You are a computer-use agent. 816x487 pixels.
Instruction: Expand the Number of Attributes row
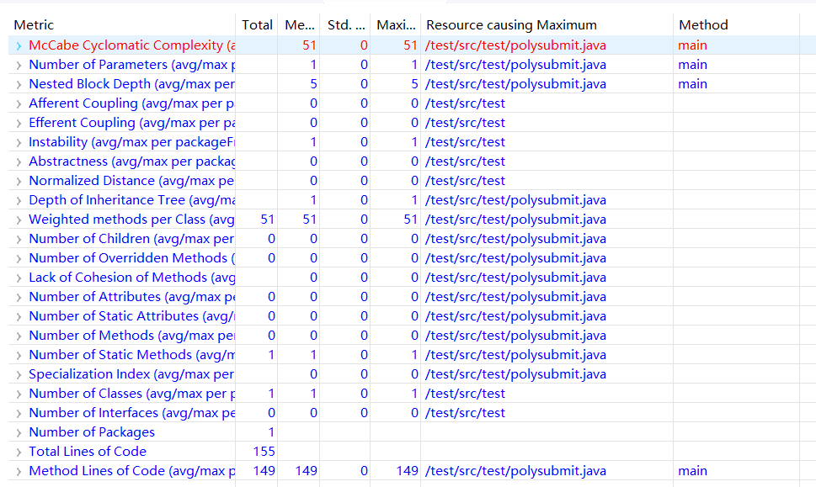tap(19, 297)
